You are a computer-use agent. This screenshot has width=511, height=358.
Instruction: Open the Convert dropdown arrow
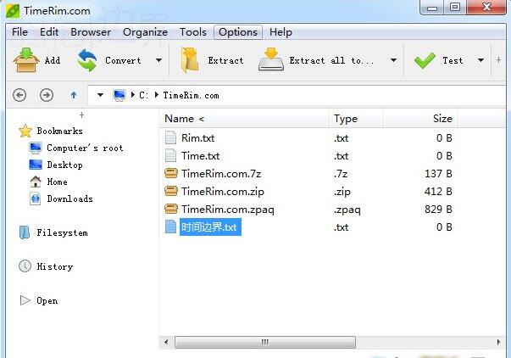[x=158, y=60]
